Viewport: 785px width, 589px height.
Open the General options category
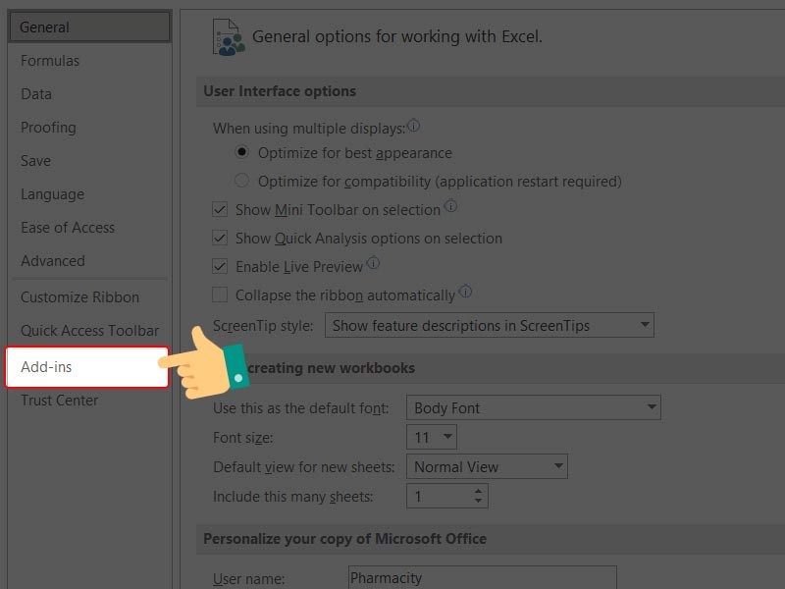point(89,27)
